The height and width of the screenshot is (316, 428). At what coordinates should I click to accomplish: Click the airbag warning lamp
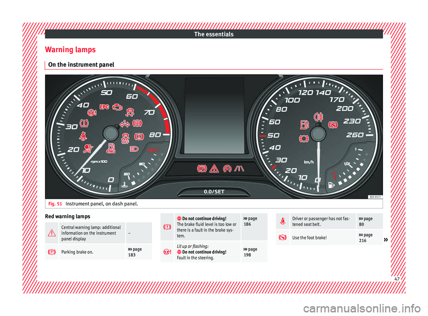tap(88, 149)
